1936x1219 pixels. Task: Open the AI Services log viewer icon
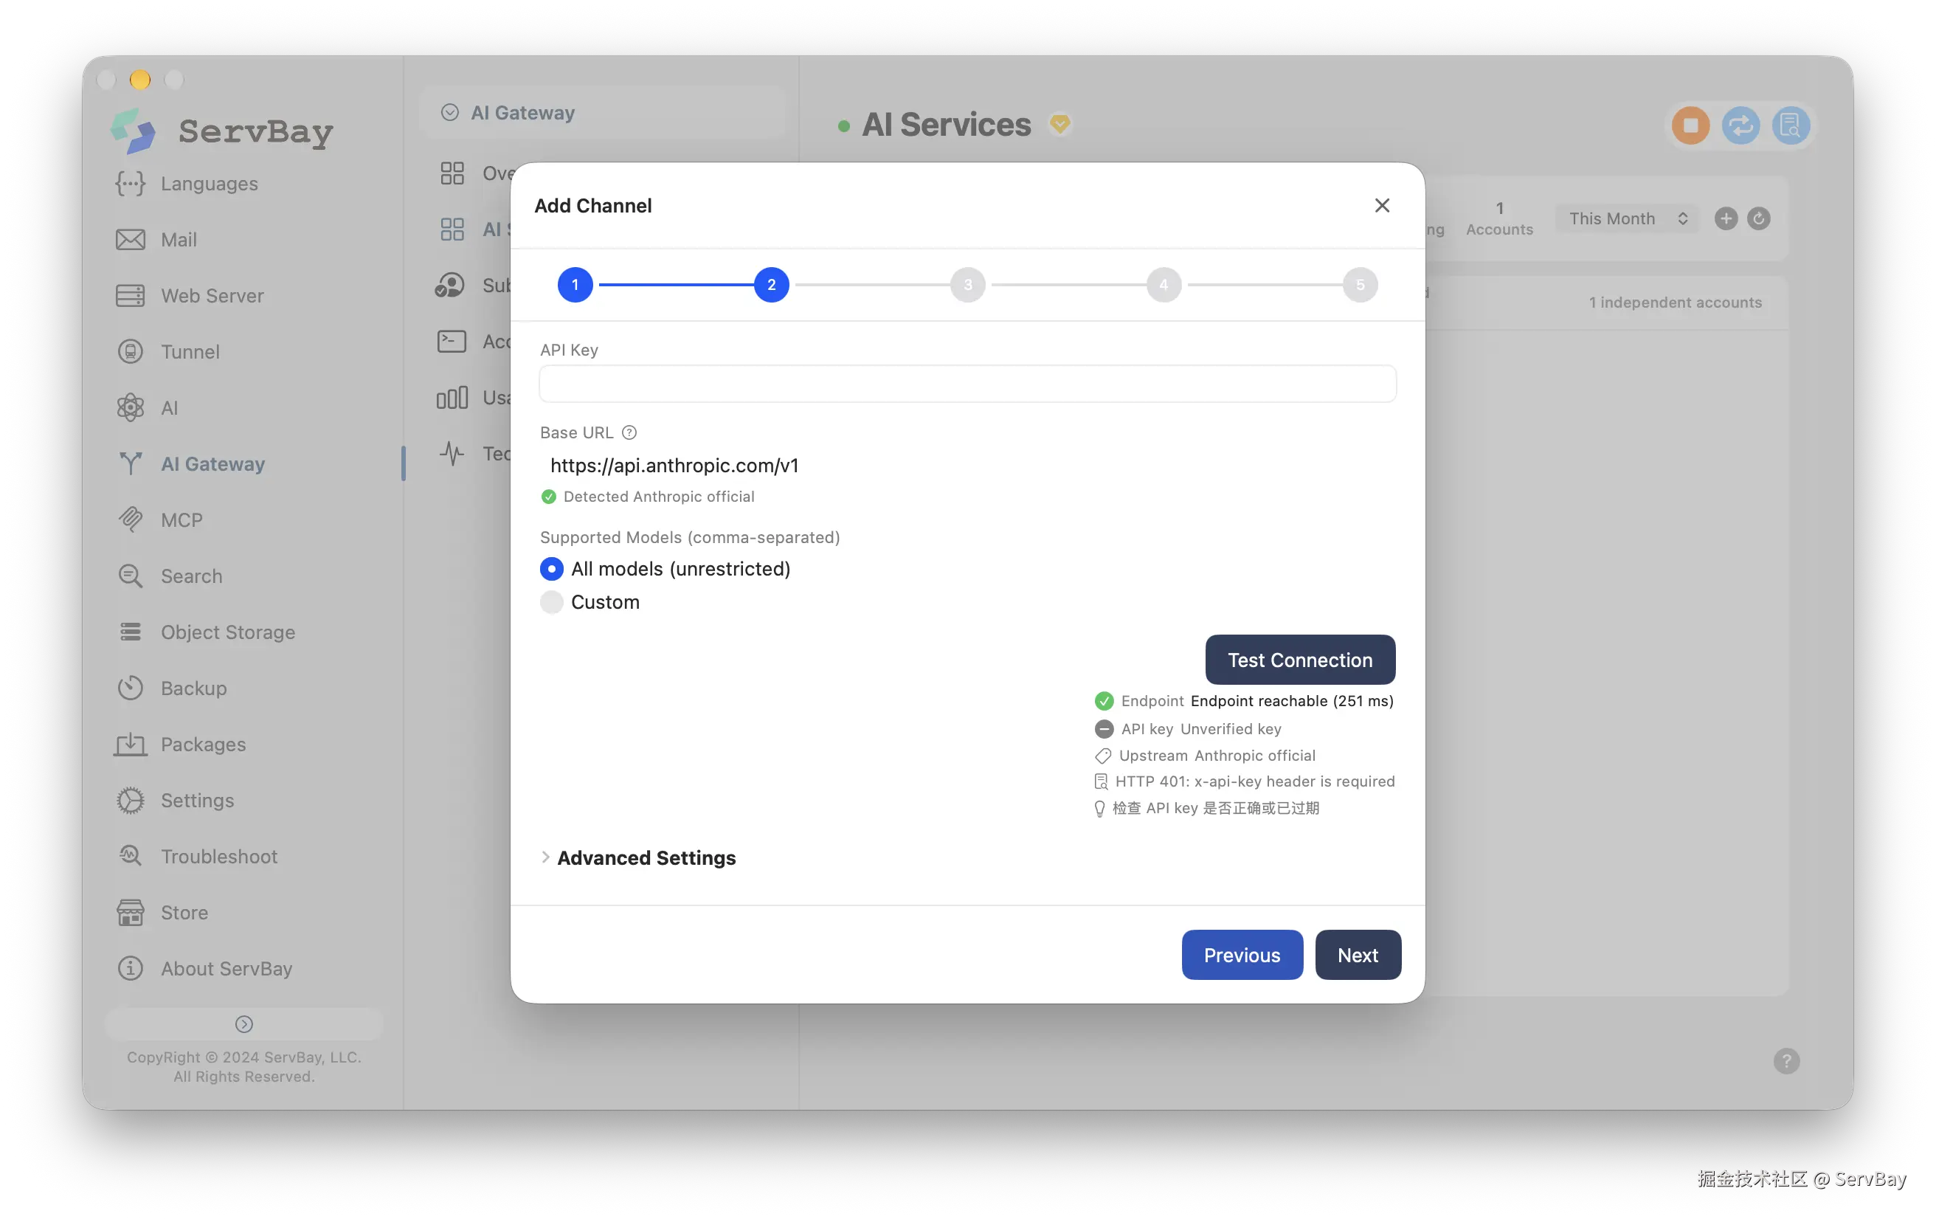click(1790, 125)
